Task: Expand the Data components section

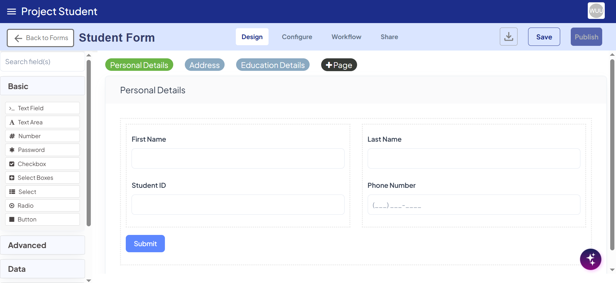Action: [x=42, y=269]
